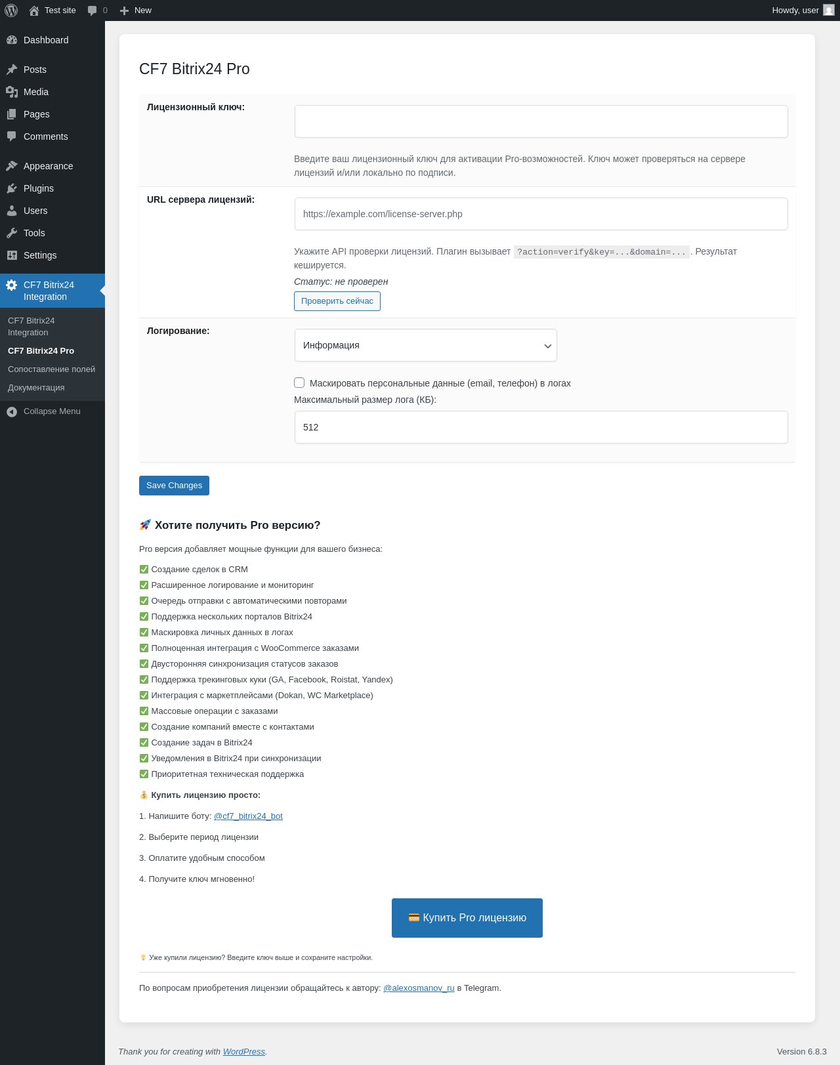Focus the Лицензионный ключ input field
Viewport: 840px width, 1065px height.
click(x=541, y=121)
